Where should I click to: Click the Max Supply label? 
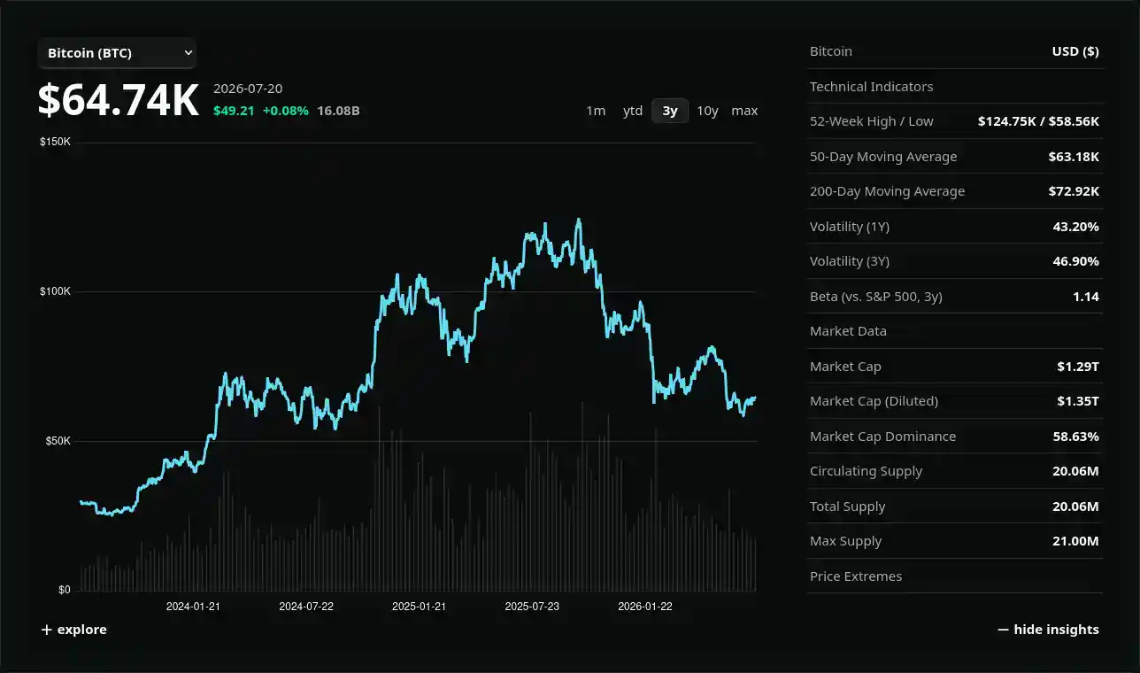tap(846, 541)
